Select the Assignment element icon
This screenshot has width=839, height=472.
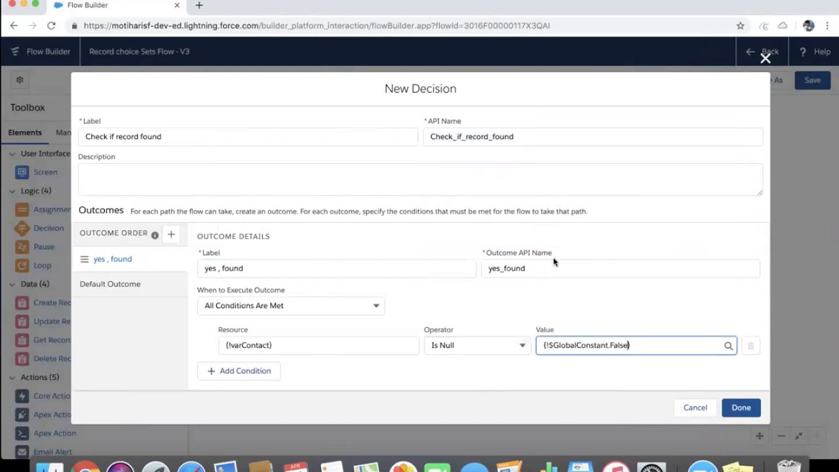pos(22,210)
